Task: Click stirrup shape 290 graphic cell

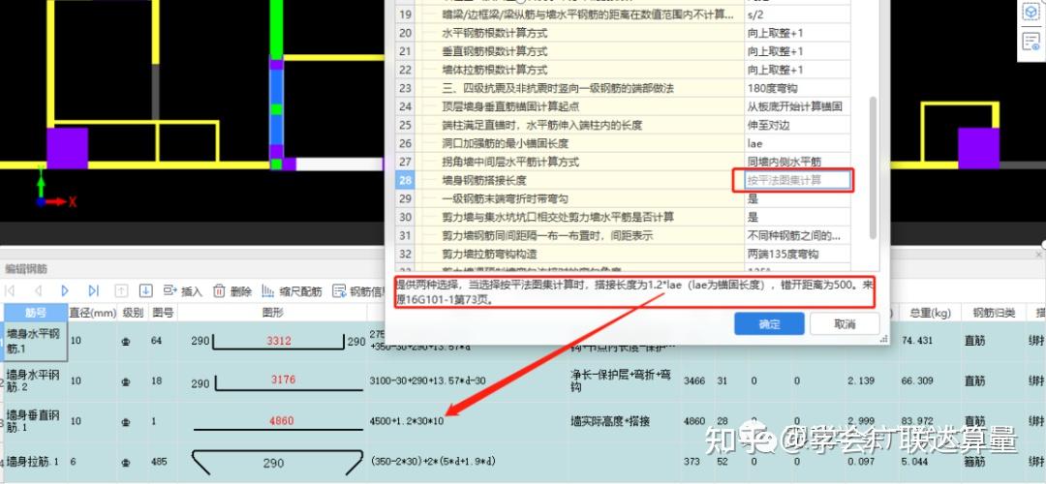Action: pos(272,462)
